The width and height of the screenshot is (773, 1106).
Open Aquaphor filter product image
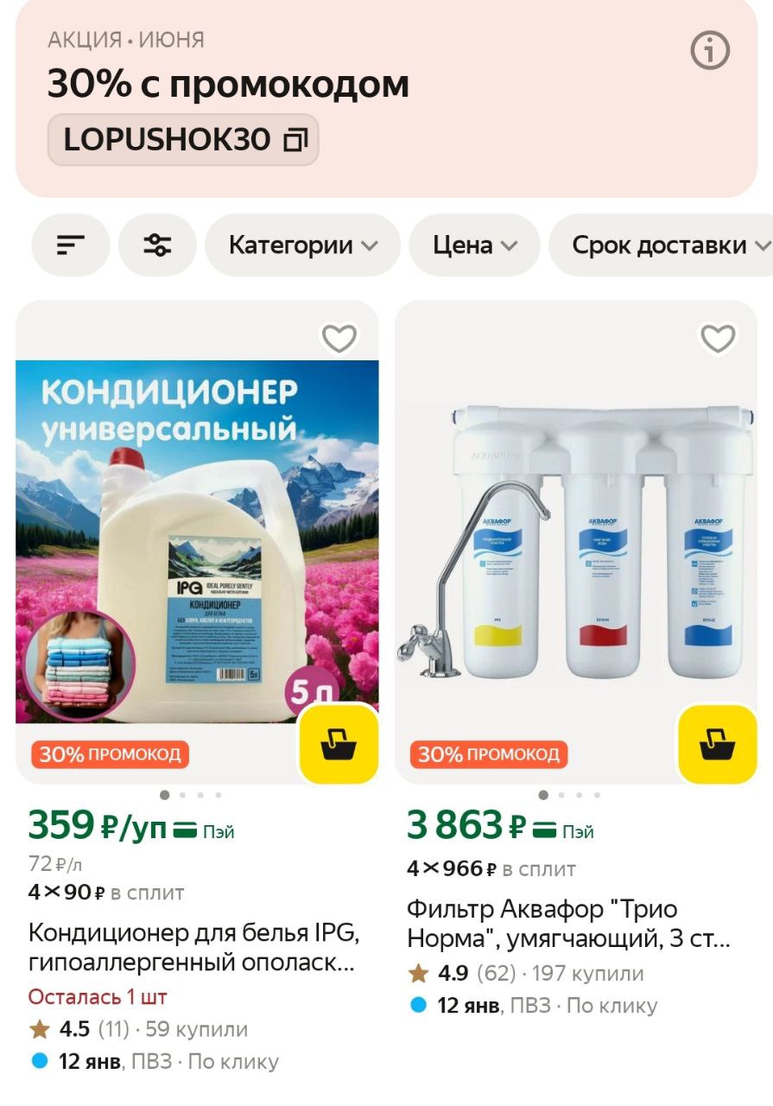(576, 541)
